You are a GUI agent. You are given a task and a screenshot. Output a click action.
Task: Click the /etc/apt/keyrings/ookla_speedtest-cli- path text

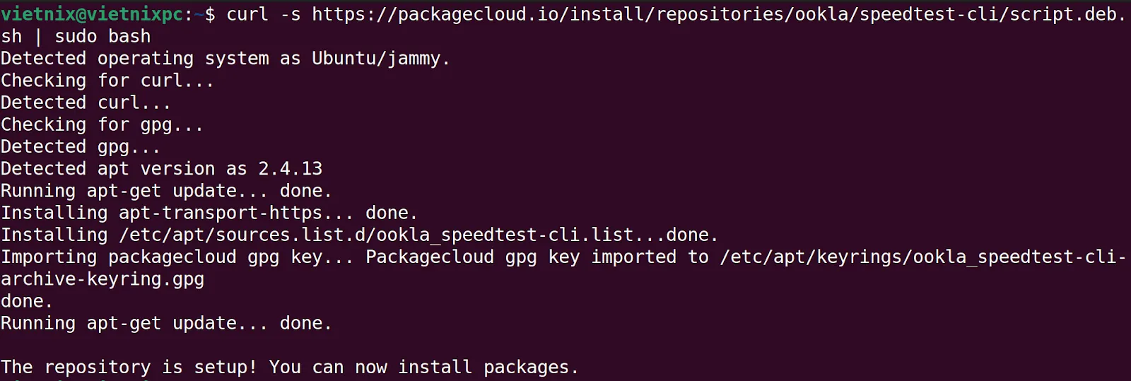pos(922,257)
